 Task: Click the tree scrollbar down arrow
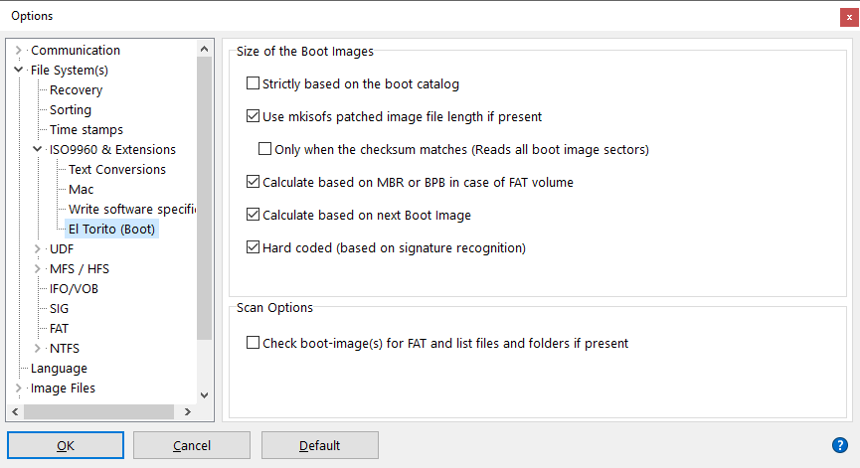(x=205, y=395)
